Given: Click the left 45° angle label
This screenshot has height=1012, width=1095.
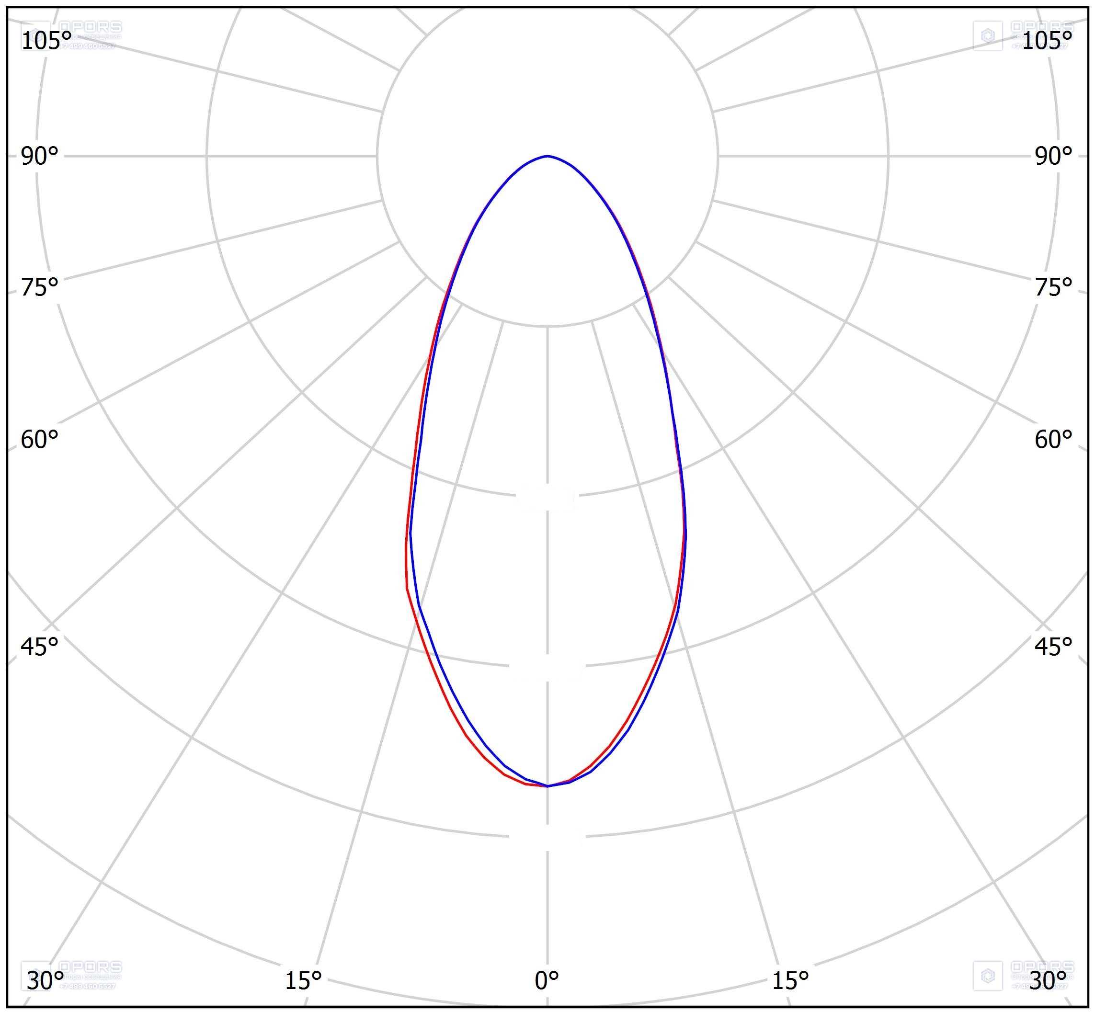Looking at the screenshot, I should [39, 647].
